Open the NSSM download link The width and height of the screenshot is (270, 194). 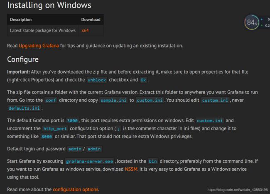tap(131, 169)
